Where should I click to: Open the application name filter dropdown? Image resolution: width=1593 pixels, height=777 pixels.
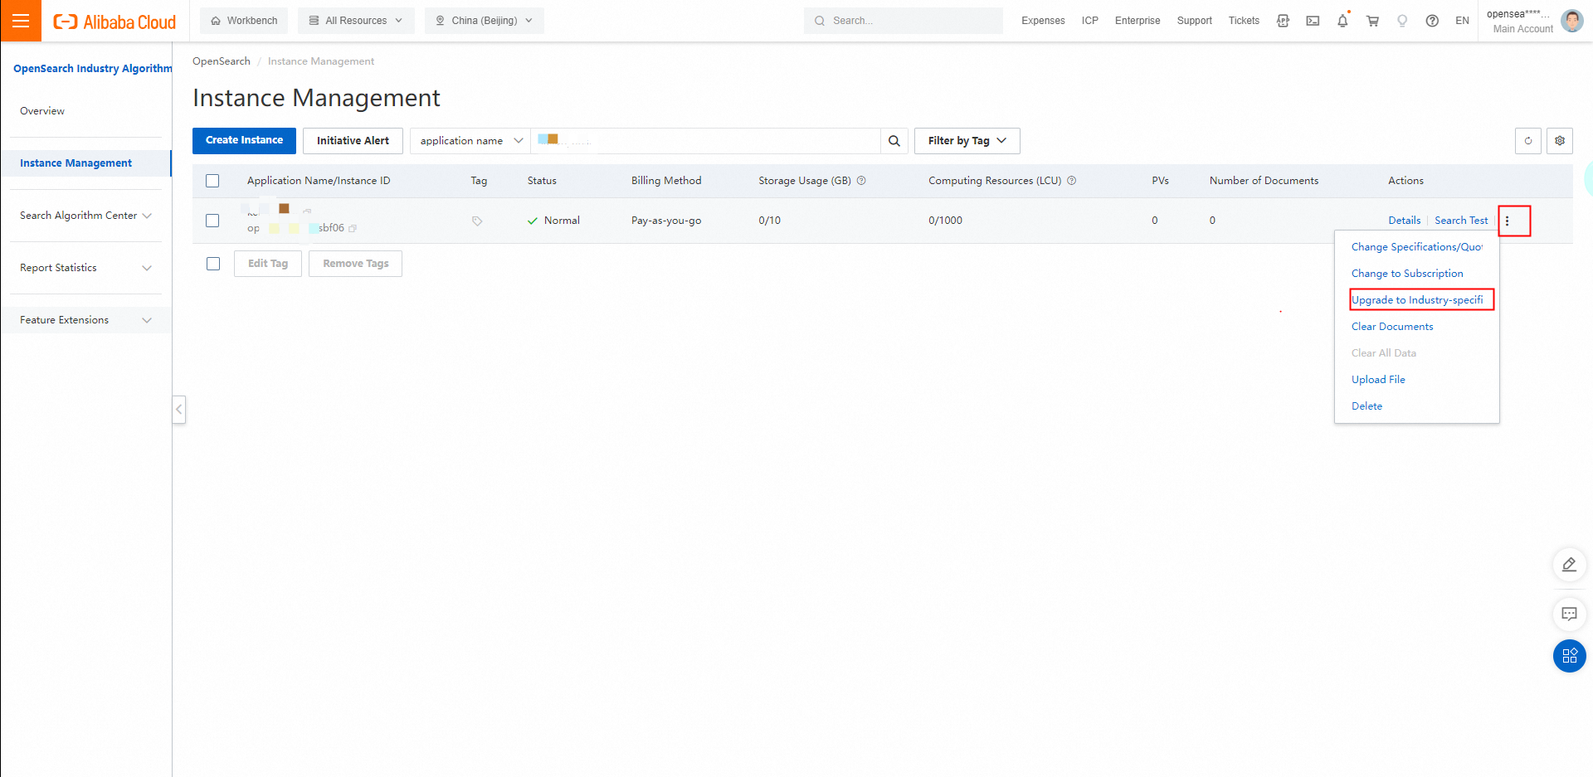tap(470, 141)
